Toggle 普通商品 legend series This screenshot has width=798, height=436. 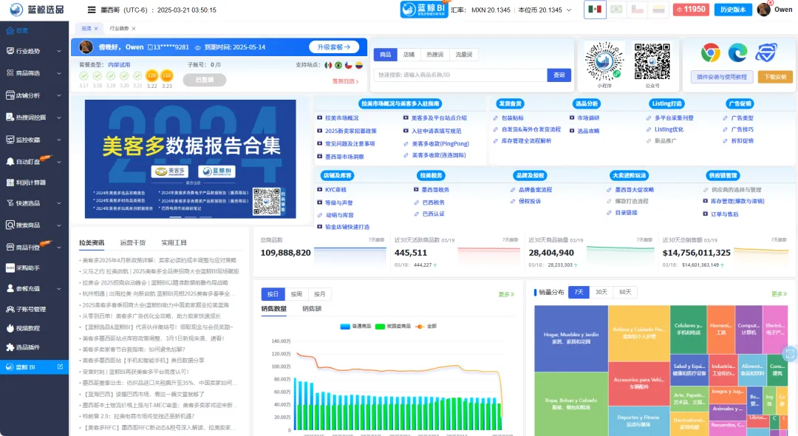coord(355,326)
